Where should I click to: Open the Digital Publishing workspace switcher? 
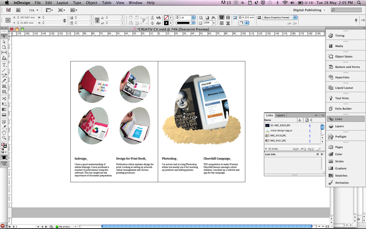309,10
